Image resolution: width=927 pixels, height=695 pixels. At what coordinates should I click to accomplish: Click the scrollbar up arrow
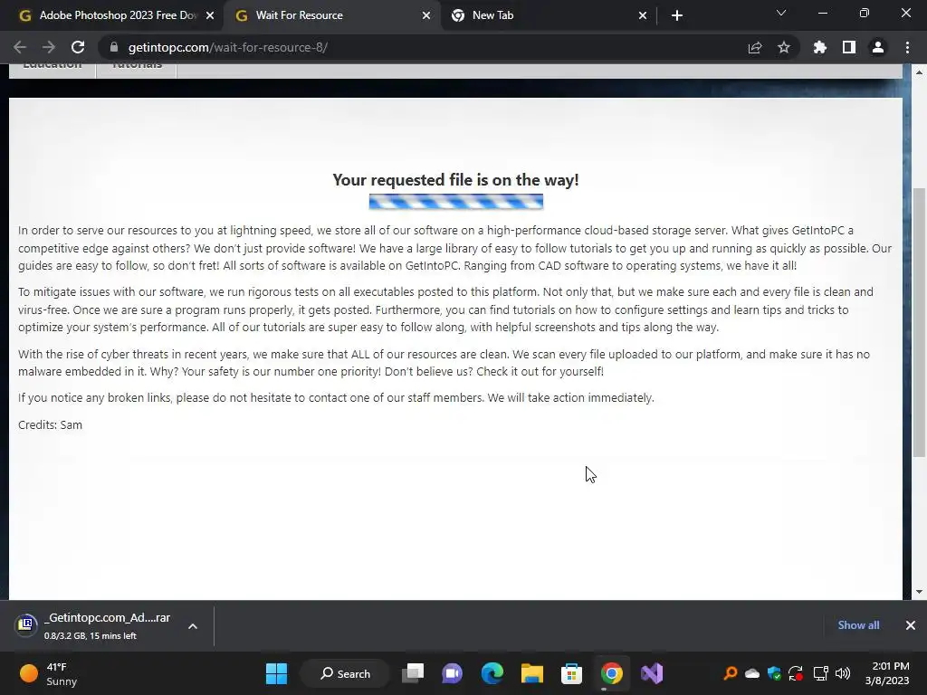click(x=920, y=72)
